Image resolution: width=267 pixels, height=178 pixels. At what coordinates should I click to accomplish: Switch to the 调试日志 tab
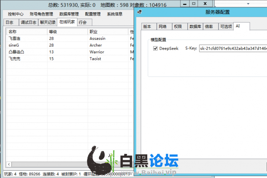point(27,22)
